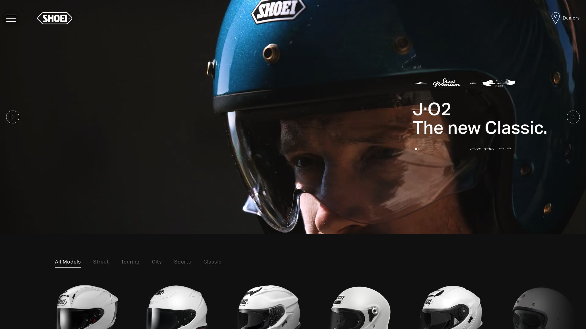Screen dimensions: 586x329
Task: Switch to the Touring tab
Action: 130,262
